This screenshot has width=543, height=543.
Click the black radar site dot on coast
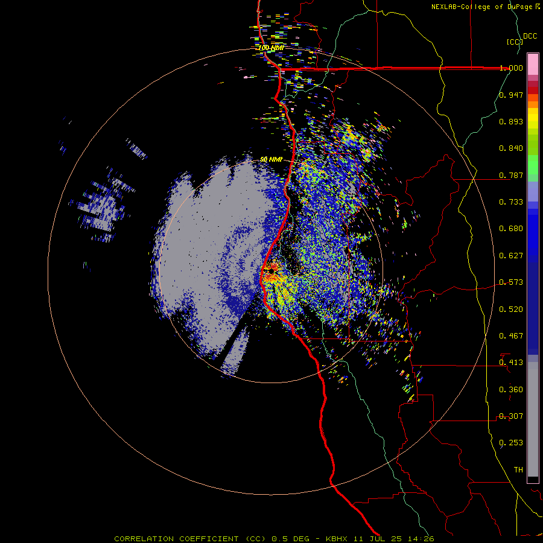click(x=271, y=271)
